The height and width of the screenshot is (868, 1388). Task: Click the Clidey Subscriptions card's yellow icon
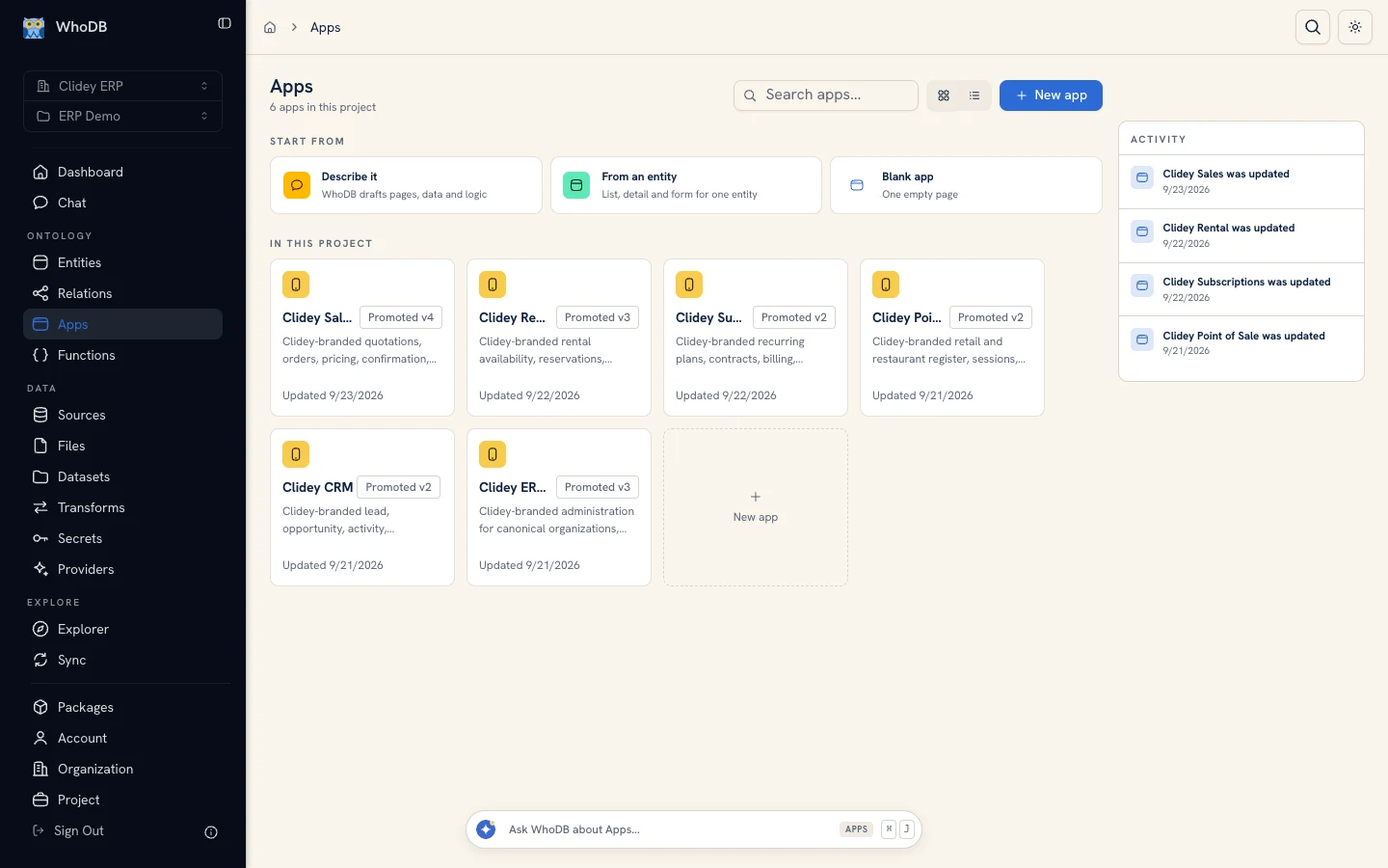tap(689, 285)
